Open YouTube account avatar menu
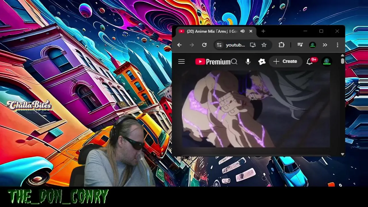This screenshot has width=368, height=207. [327, 62]
